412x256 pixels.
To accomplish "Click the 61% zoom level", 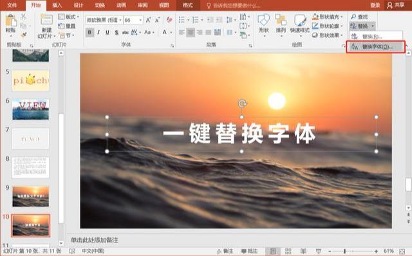I will pos(389,251).
